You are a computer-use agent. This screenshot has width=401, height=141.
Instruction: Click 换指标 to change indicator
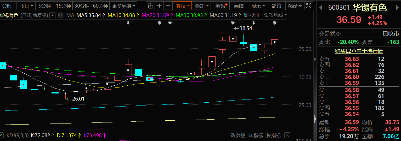coord(274,136)
